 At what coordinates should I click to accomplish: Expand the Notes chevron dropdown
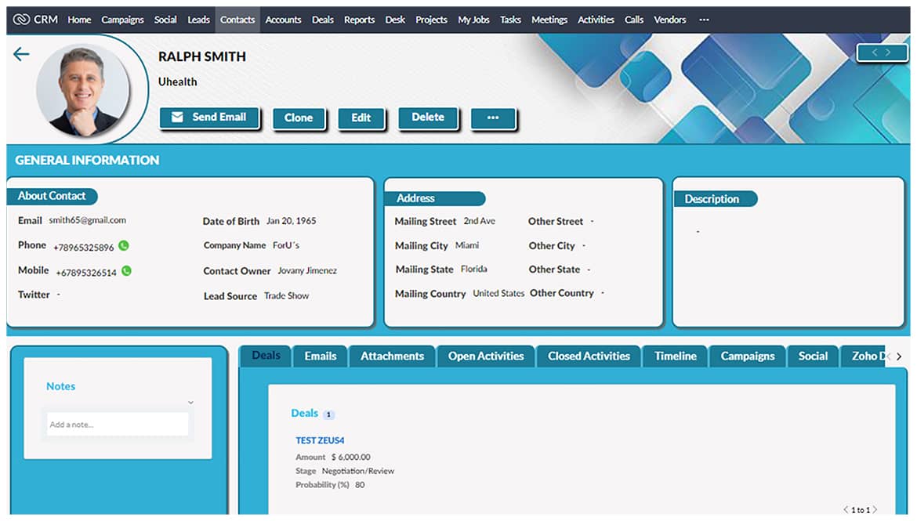click(190, 403)
